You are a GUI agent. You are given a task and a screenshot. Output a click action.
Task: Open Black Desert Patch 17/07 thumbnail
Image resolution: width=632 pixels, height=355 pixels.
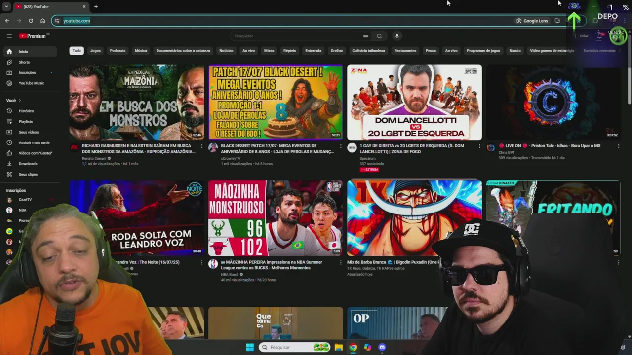click(276, 102)
